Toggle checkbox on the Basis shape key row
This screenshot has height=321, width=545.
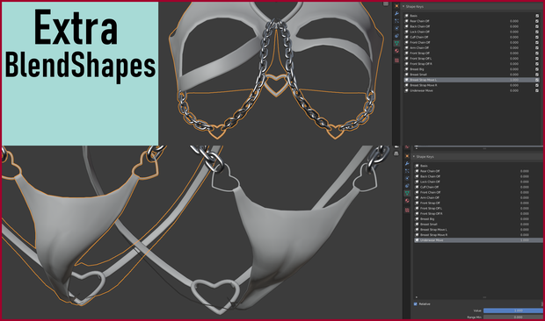(537, 16)
